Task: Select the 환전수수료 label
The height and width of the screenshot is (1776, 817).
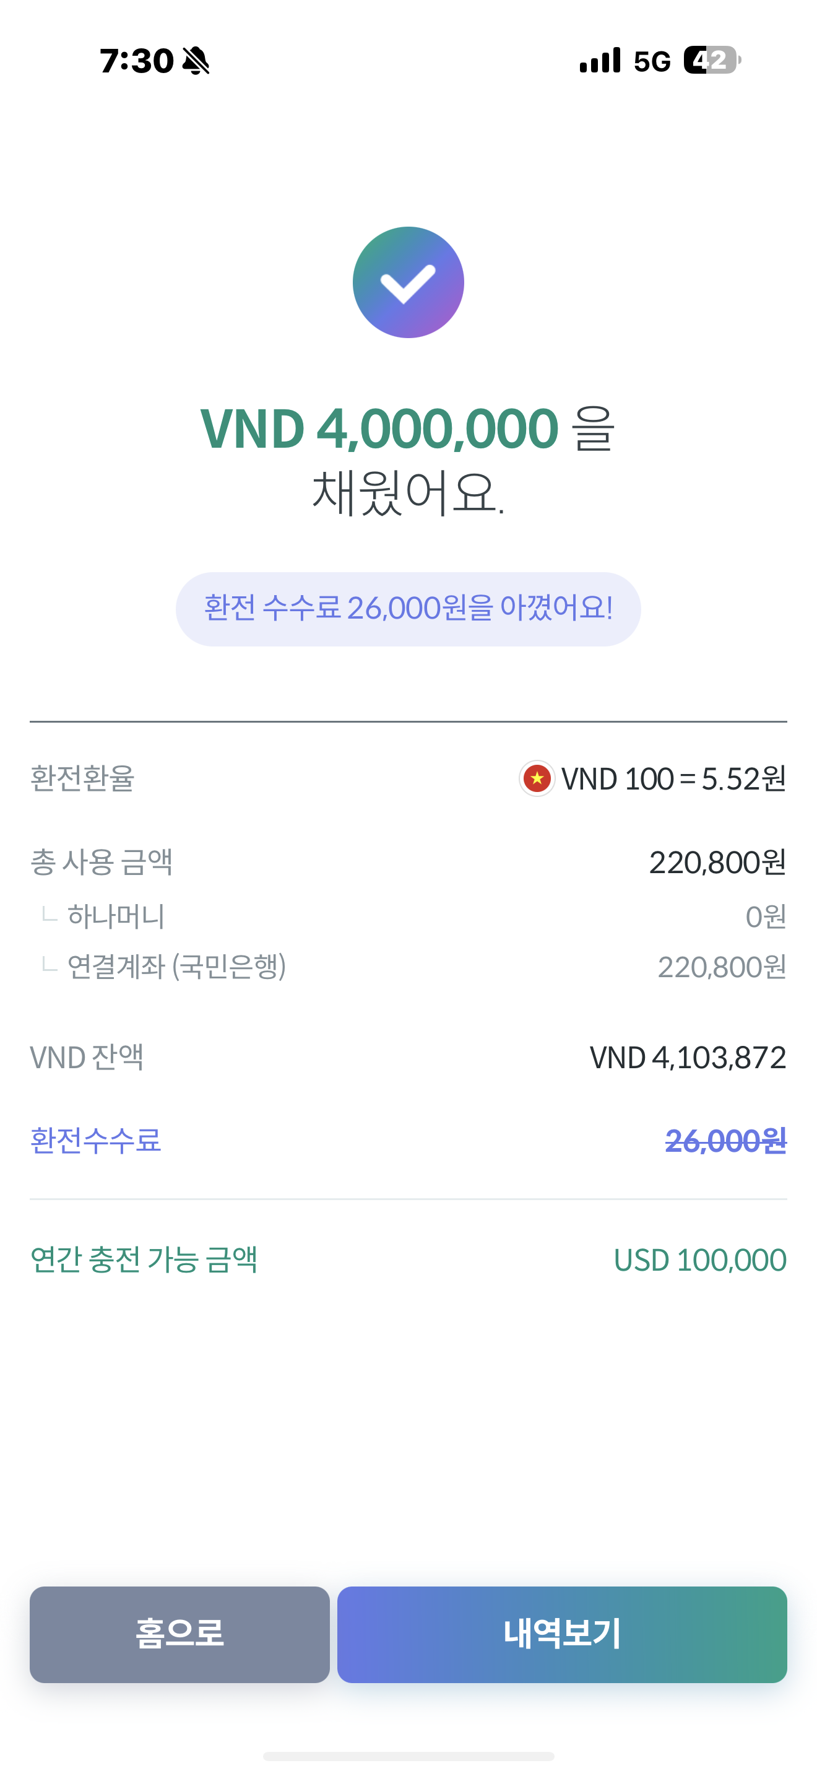Action: 95,1140
